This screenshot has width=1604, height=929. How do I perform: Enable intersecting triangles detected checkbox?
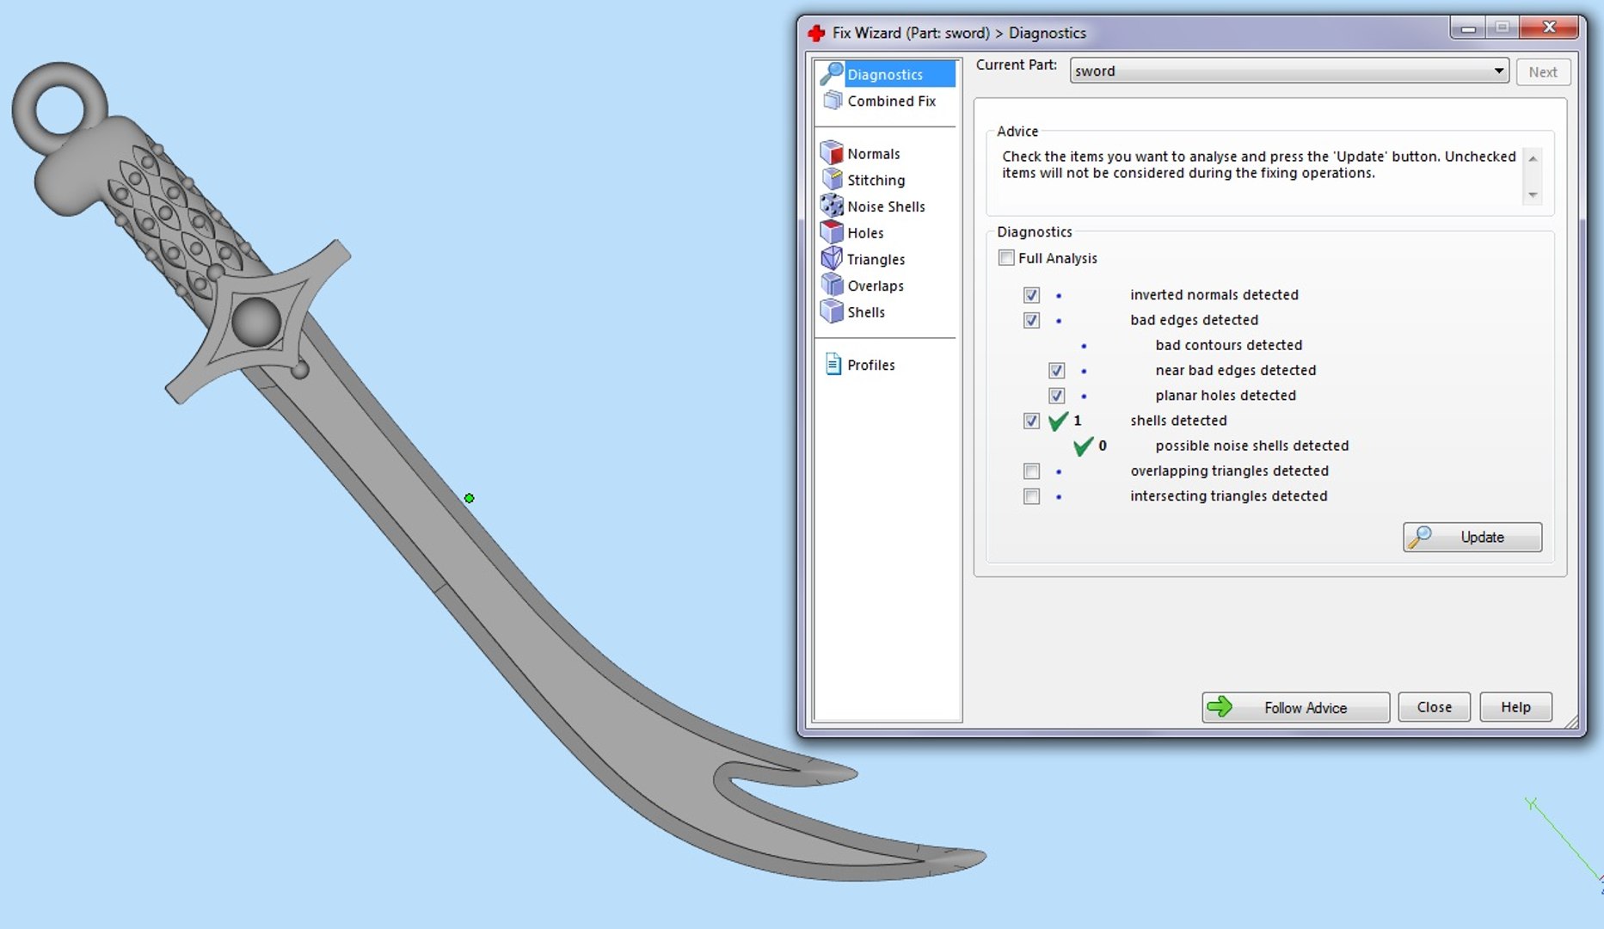coord(1031,496)
